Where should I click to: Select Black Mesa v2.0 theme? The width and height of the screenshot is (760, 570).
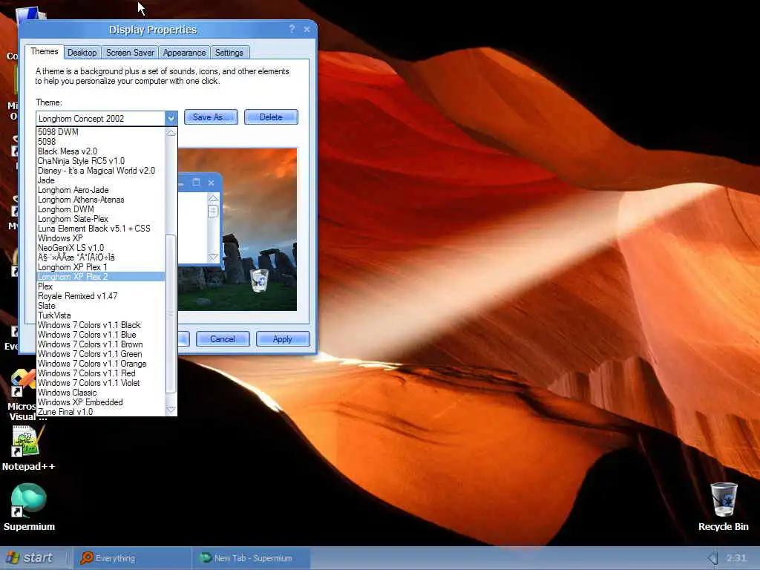[101, 151]
